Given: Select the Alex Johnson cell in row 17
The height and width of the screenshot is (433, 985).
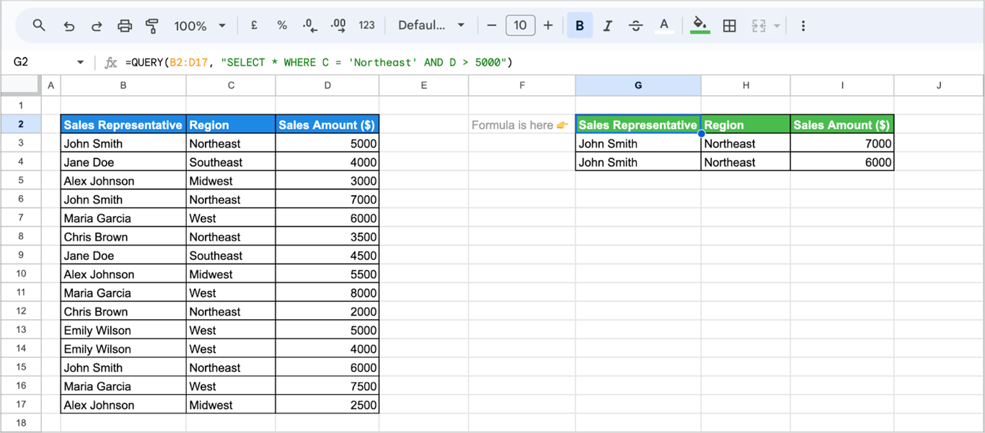Looking at the screenshot, I should (123, 405).
